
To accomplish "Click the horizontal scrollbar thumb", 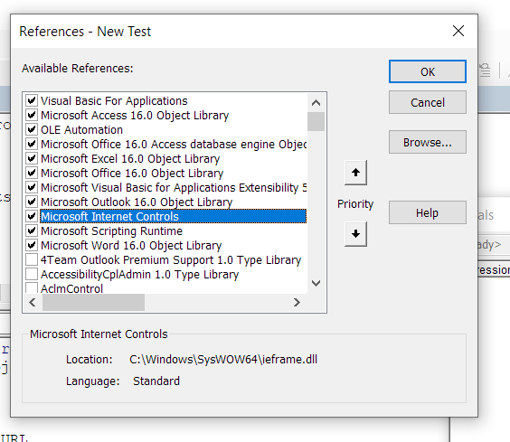I will 94,303.
